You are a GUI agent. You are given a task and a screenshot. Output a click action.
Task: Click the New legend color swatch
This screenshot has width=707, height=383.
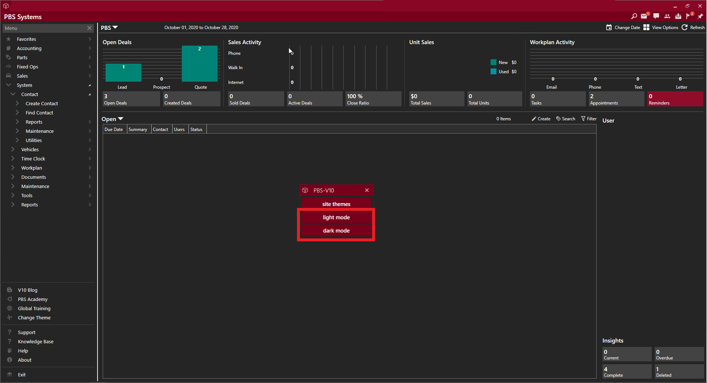point(494,63)
